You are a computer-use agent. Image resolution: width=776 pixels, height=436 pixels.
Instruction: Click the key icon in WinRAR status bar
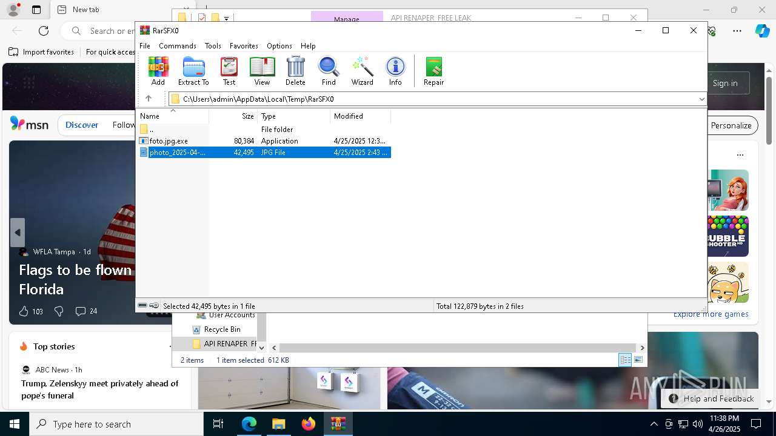click(x=154, y=306)
